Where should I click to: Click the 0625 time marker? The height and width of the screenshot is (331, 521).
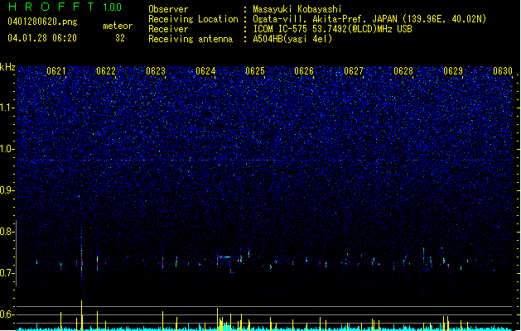pyautogui.click(x=255, y=71)
